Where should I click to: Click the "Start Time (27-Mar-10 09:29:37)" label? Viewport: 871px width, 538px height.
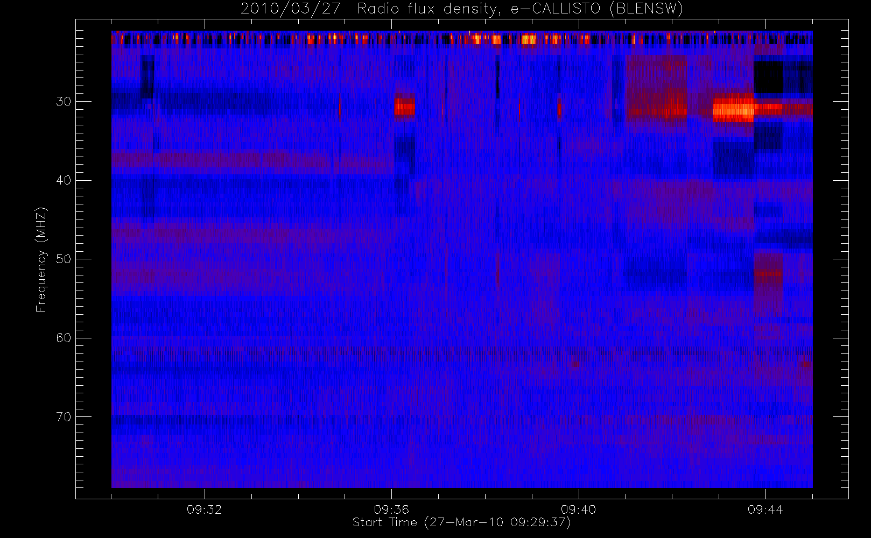(x=461, y=522)
